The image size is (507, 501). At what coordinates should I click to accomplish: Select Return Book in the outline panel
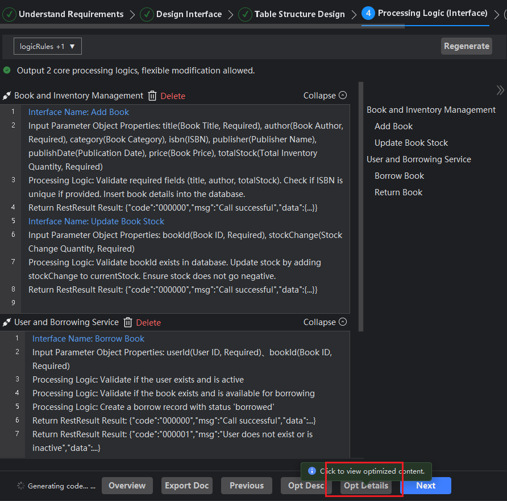(x=398, y=192)
